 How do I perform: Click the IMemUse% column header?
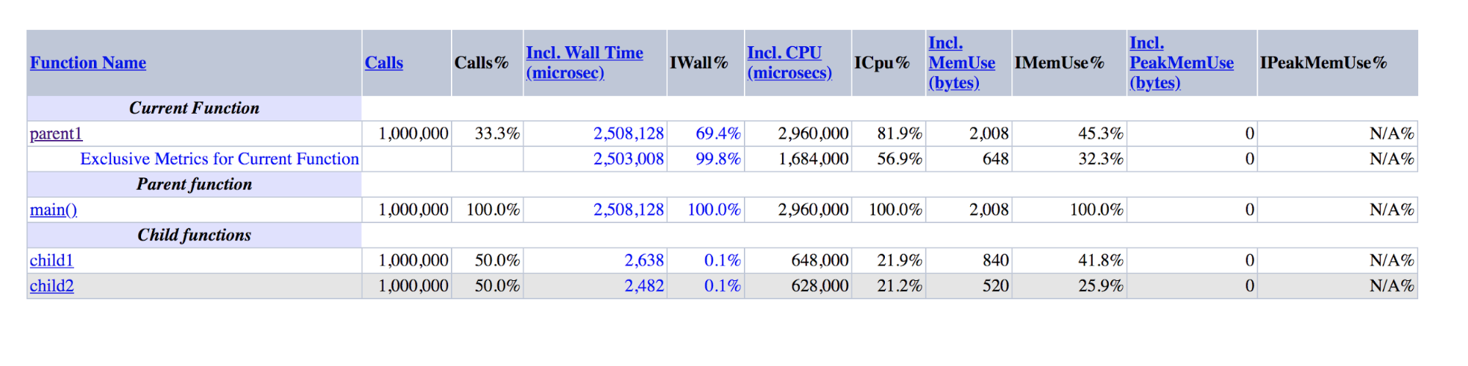tap(1060, 63)
